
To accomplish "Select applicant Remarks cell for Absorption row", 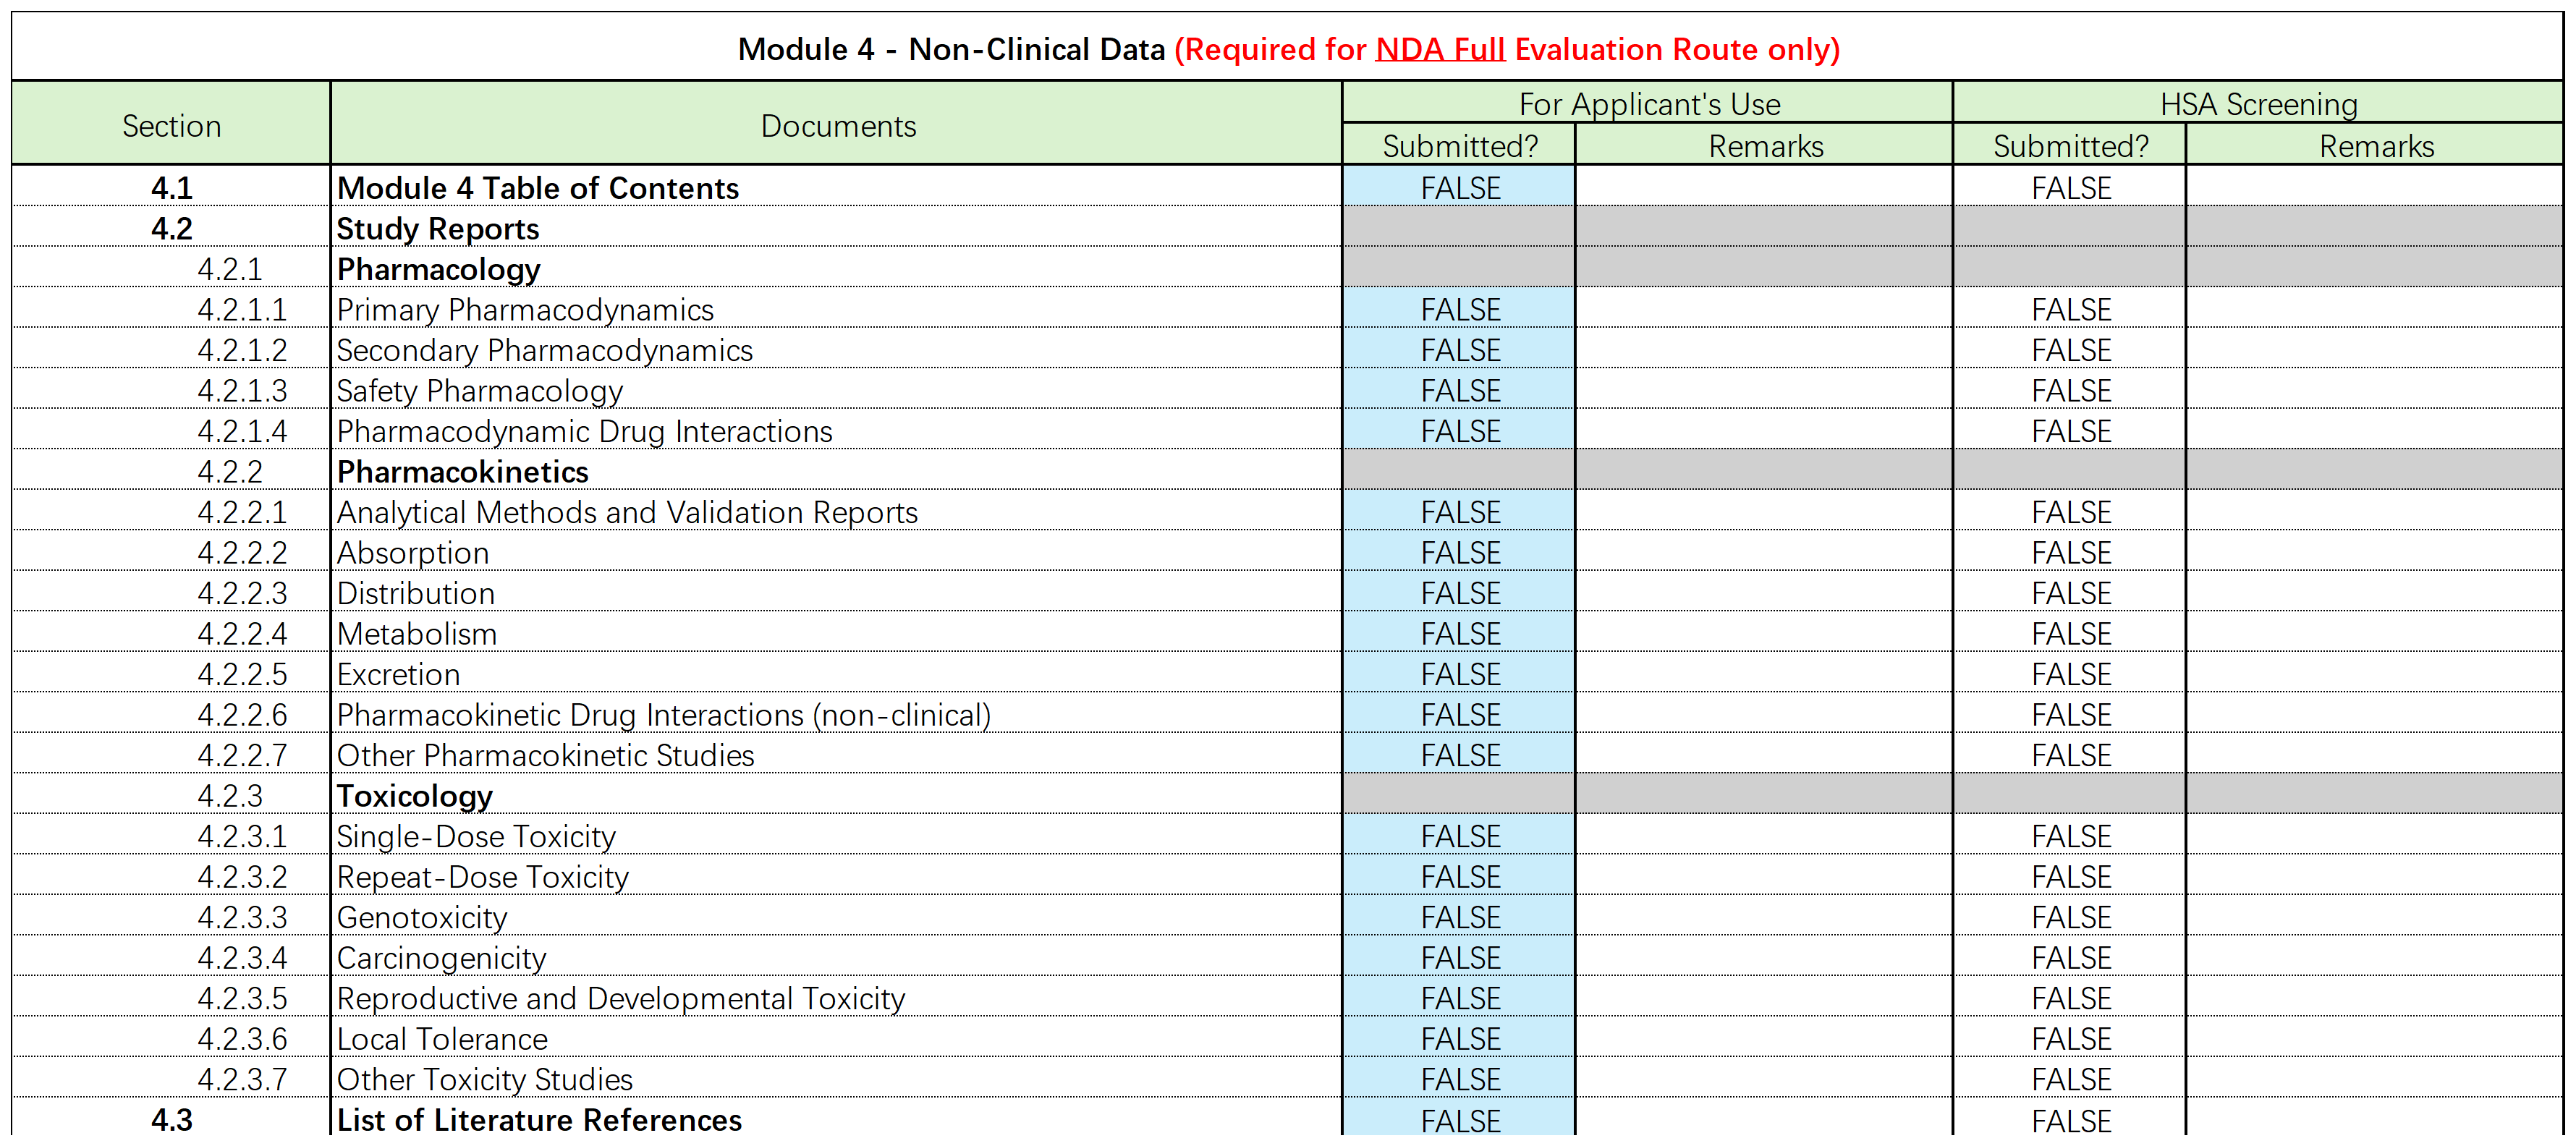I will (x=1764, y=553).
